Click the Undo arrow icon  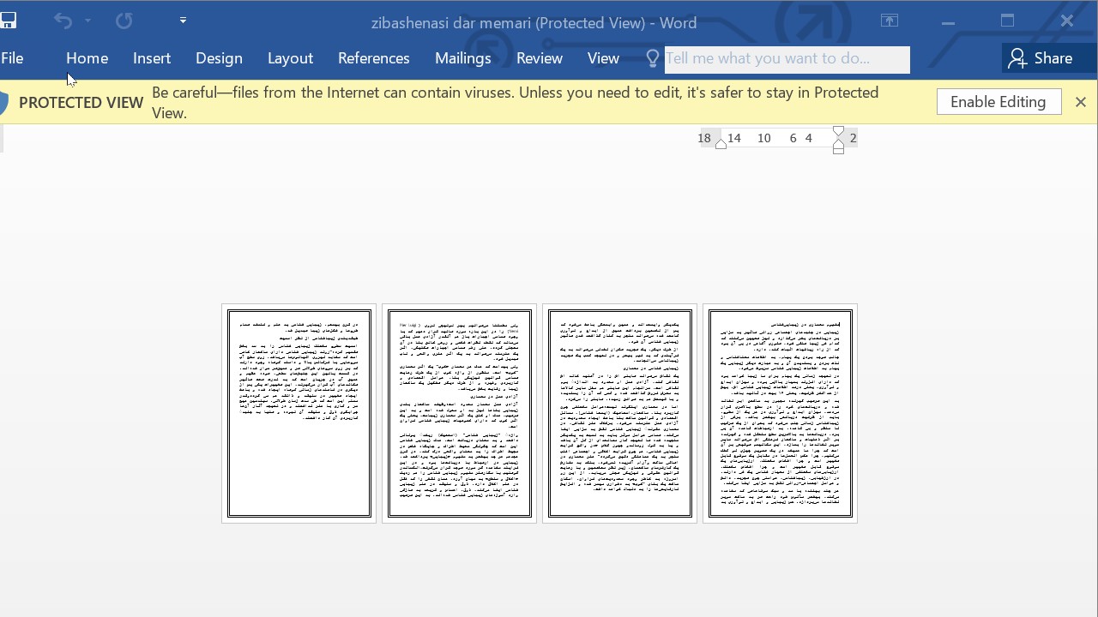tap(63, 21)
